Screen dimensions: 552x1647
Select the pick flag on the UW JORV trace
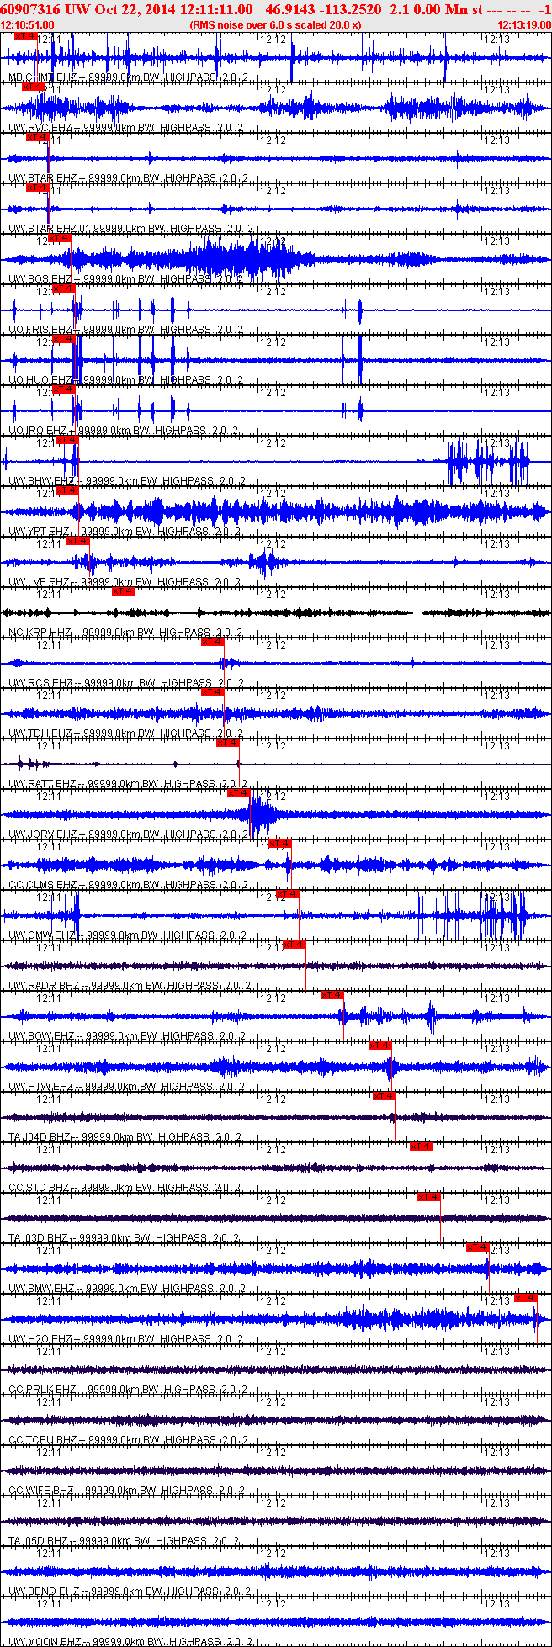pos(239,793)
